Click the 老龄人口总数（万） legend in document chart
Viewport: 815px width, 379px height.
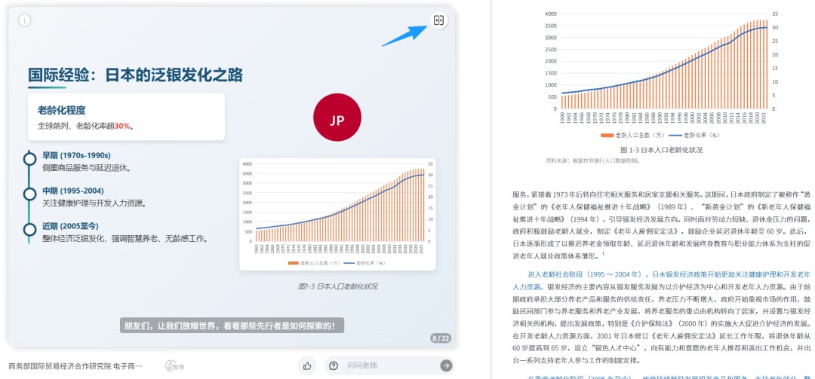point(632,135)
